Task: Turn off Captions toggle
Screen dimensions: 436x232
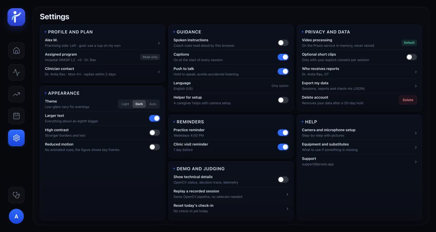Action: [x=283, y=57]
